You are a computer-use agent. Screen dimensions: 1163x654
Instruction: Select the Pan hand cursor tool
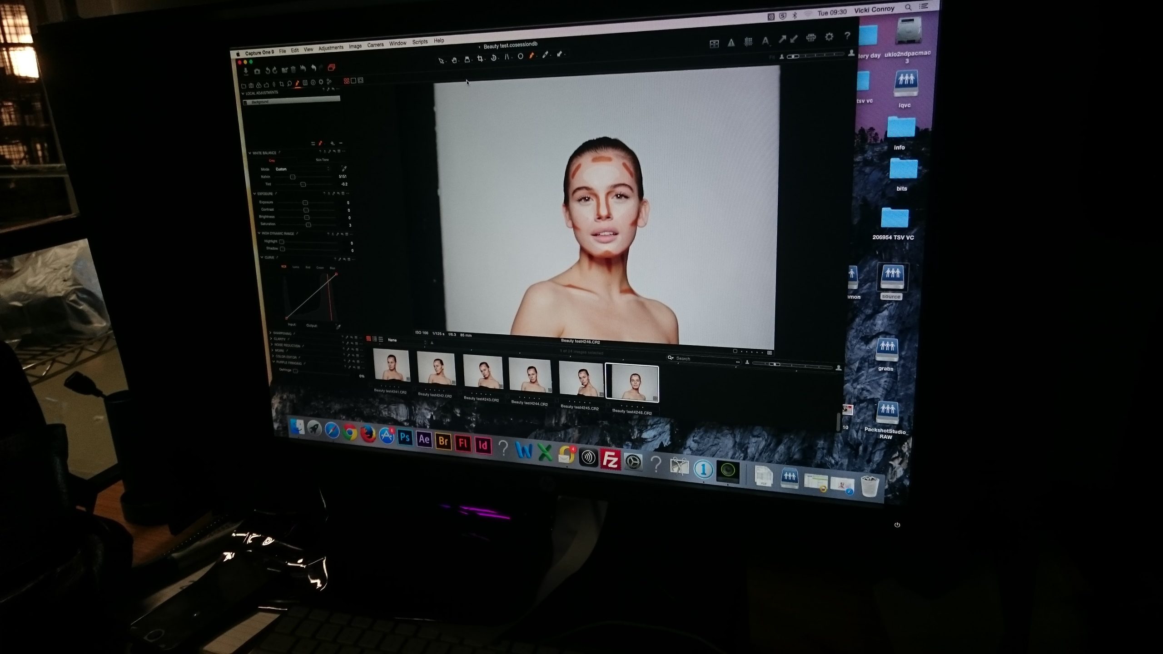(x=454, y=60)
